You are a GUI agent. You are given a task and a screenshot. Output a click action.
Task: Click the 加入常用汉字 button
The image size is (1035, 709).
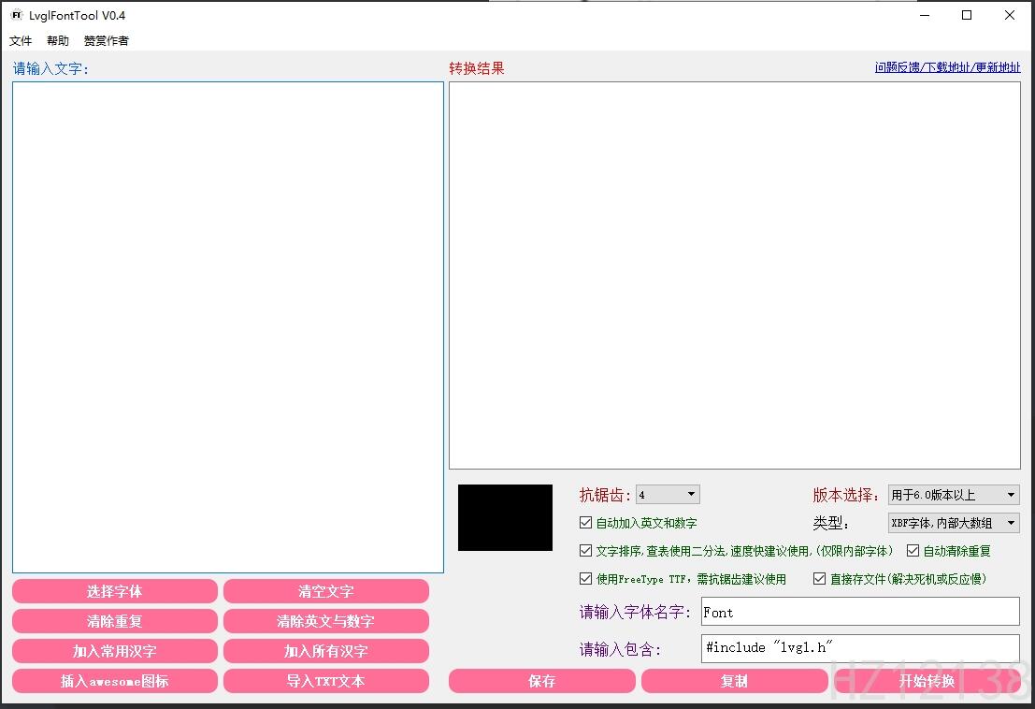pos(115,651)
